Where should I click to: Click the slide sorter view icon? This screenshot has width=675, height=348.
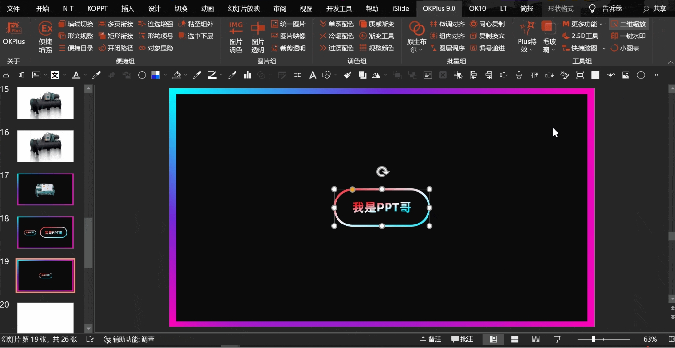click(515, 339)
